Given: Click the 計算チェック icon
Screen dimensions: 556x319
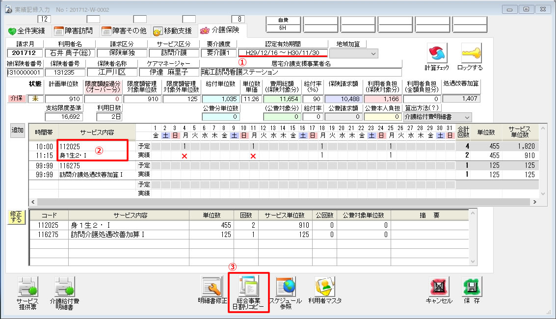Looking at the screenshot, I should pos(436,53).
